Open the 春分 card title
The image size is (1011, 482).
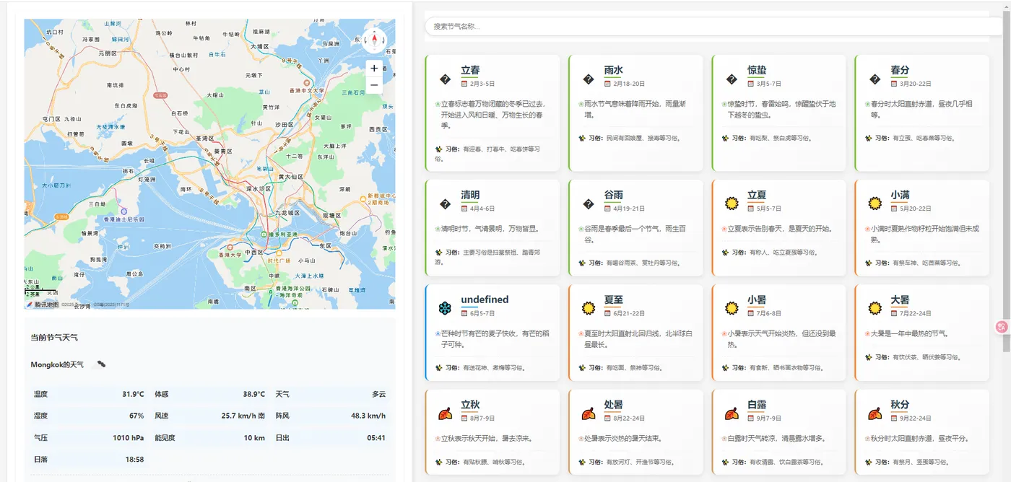click(x=900, y=70)
